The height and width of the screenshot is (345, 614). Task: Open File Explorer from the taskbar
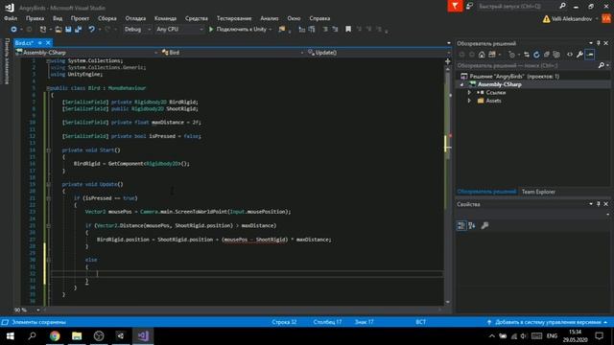77,336
